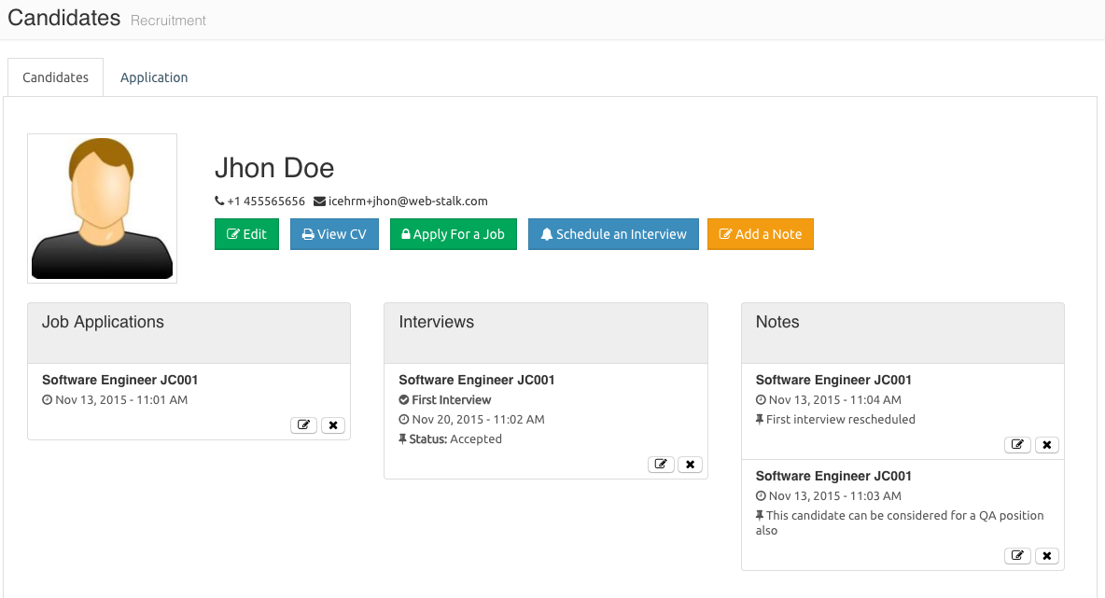
Task: Click Jhon Doe's profile avatar image
Action: pos(102,208)
